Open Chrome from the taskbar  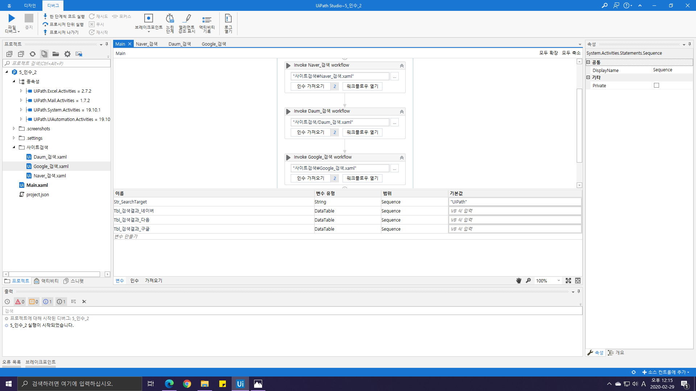187,384
